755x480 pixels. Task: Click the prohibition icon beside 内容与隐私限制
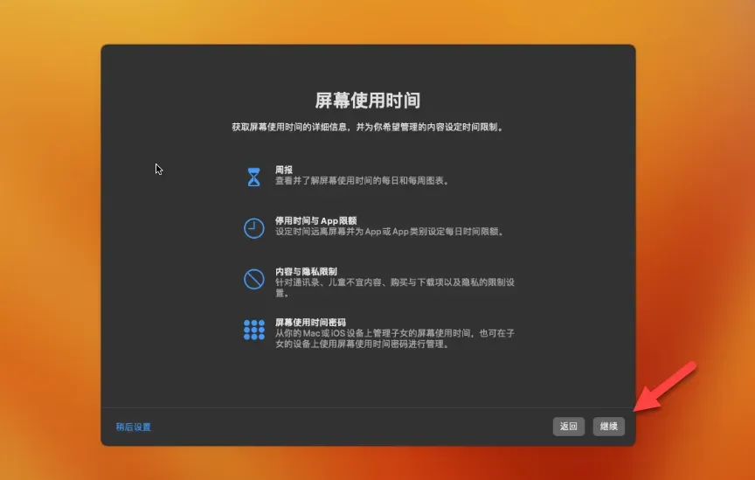[253, 279]
